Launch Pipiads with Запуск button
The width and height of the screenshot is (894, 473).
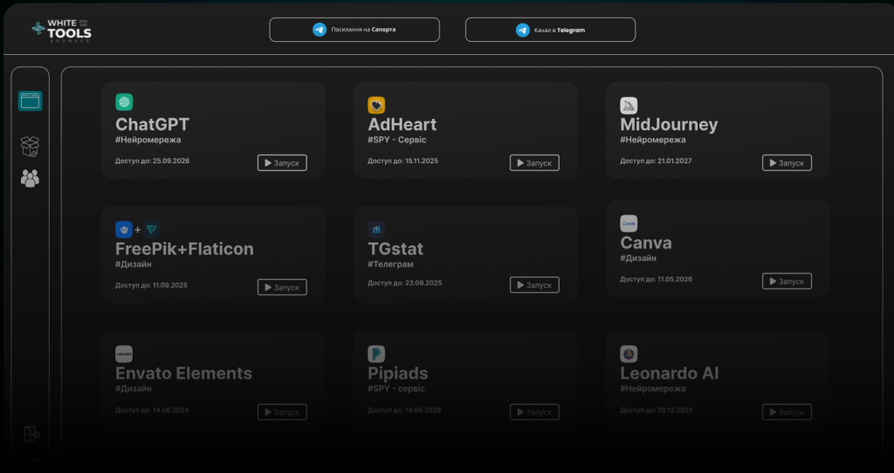pyautogui.click(x=535, y=412)
